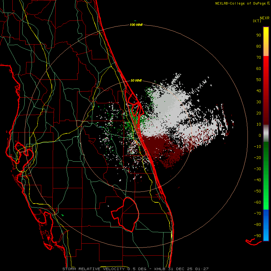Image resolution: width=271 pixels, height=271 pixels.
Task: Click the 0.5 DEG elevation angle text
Action: tap(137, 269)
